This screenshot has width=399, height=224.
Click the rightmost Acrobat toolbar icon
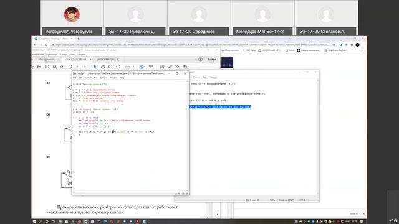coord(185,67)
